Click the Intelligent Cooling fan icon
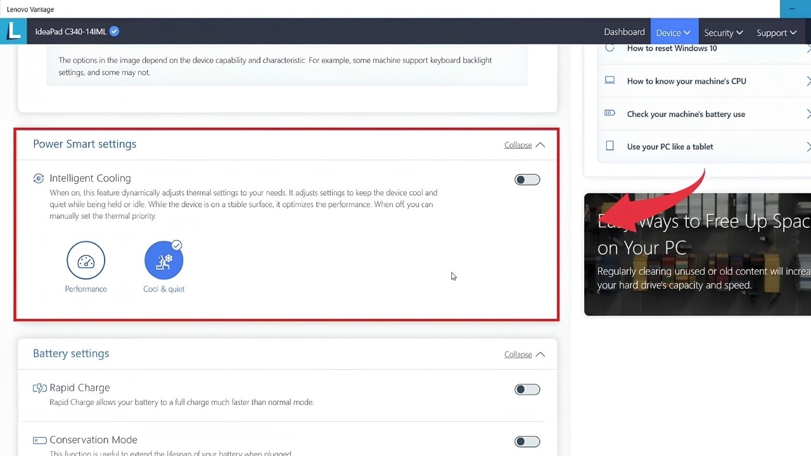 click(x=39, y=179)
